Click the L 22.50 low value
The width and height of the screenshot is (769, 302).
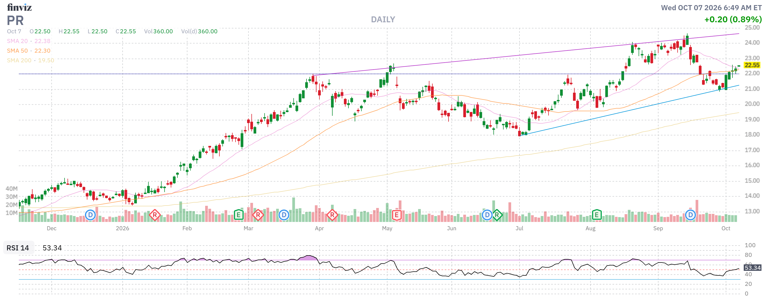[98, 31]
